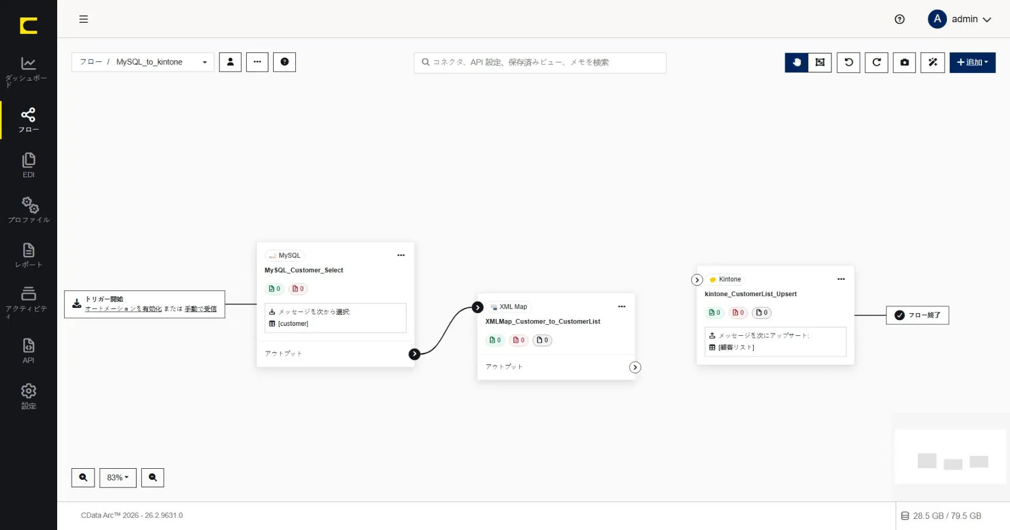1010x530 pixels.
Task: View XML Map success count badge
Action: pyautogui.click(x=495, y=341)
